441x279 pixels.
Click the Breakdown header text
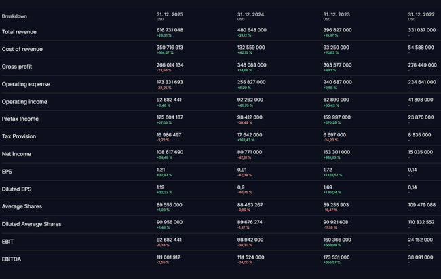[x=14, y=16]
